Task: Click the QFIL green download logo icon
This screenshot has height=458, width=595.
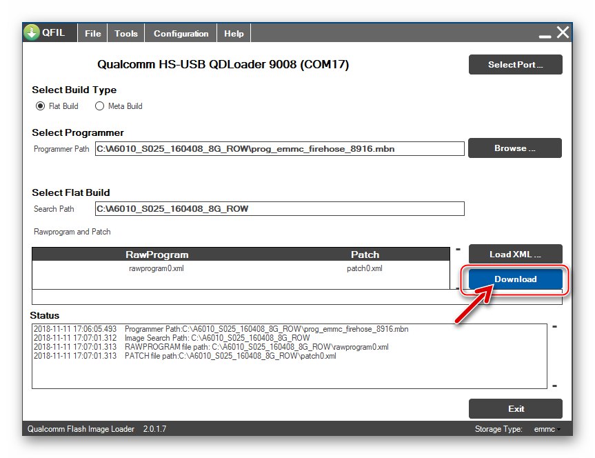Action: point(32,32)
